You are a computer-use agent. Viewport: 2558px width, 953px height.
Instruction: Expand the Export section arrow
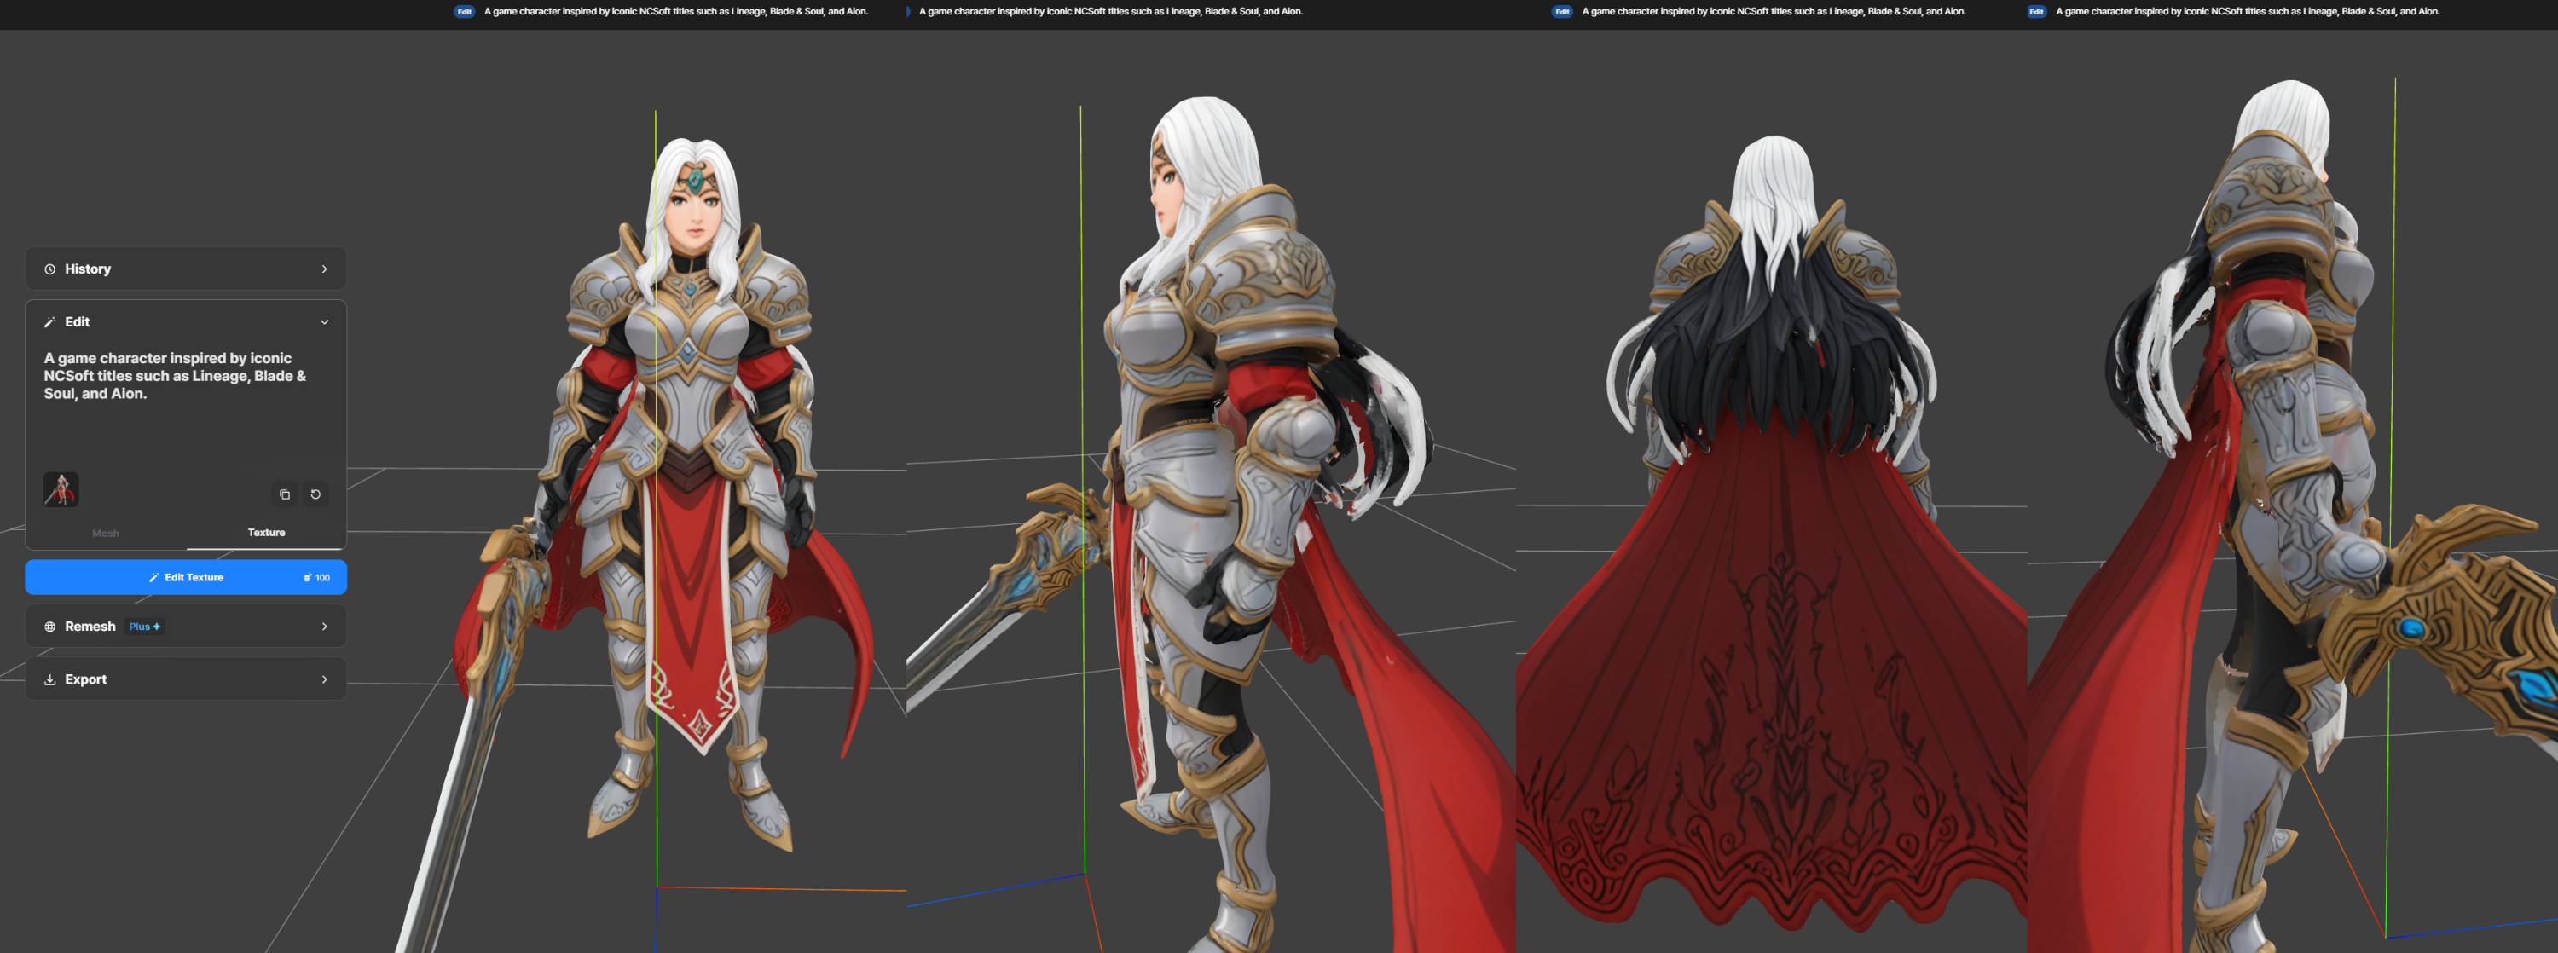point(324,680)
